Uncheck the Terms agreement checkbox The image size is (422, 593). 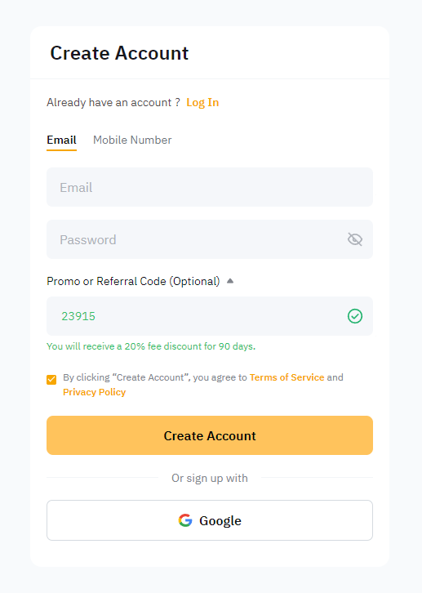[51, 379]
